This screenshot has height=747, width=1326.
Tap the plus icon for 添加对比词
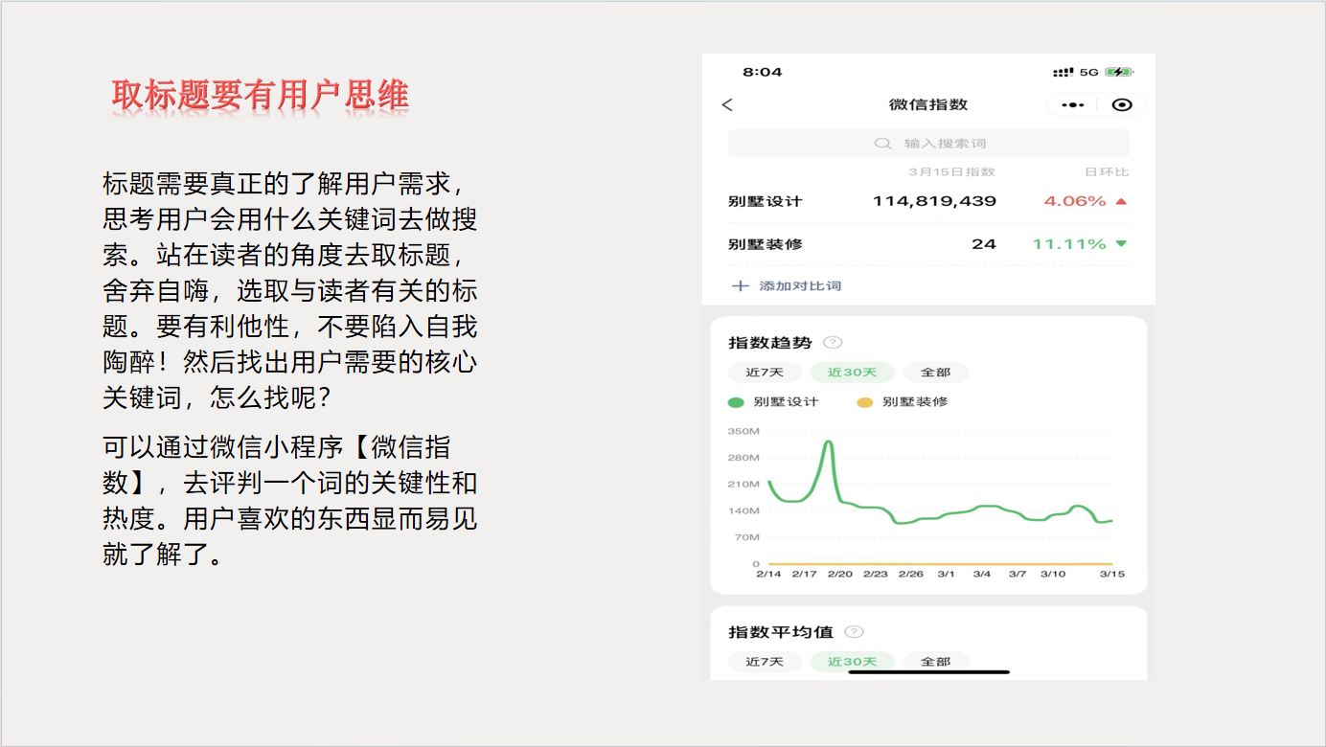pyautogui.click(x=740, y=286)
